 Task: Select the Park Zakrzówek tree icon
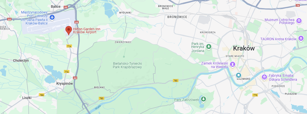[x=203, y=99]
